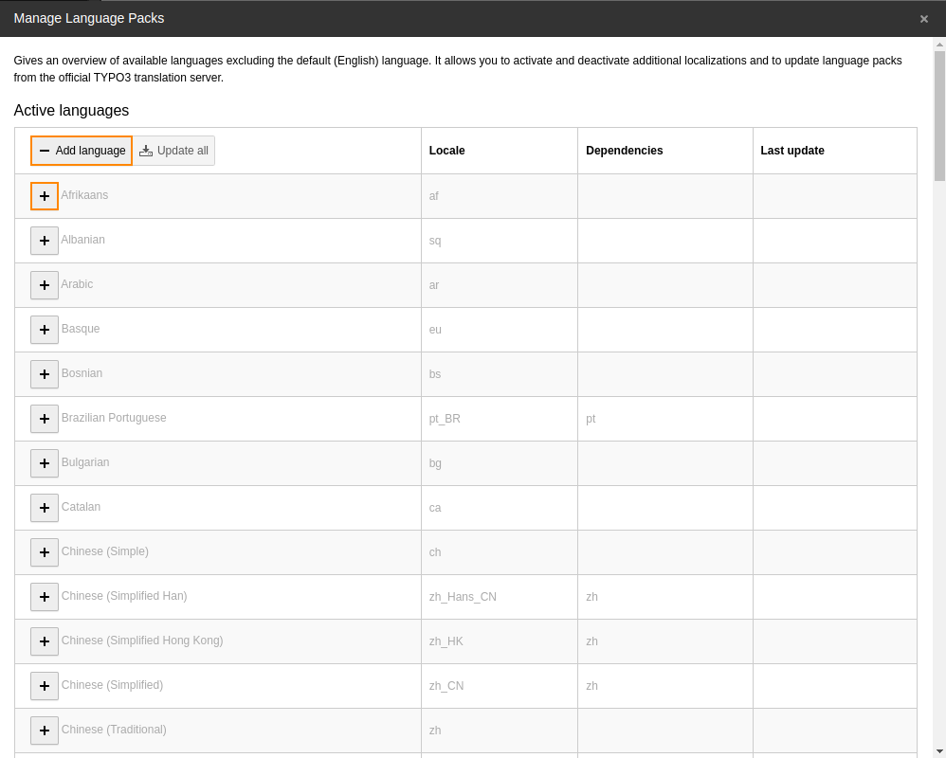
Task: Add Arabic using its plus button
Action: click(45, 285)
